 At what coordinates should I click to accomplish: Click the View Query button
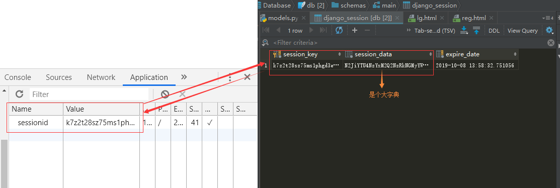pyautogui.click(x=522, y=31)
